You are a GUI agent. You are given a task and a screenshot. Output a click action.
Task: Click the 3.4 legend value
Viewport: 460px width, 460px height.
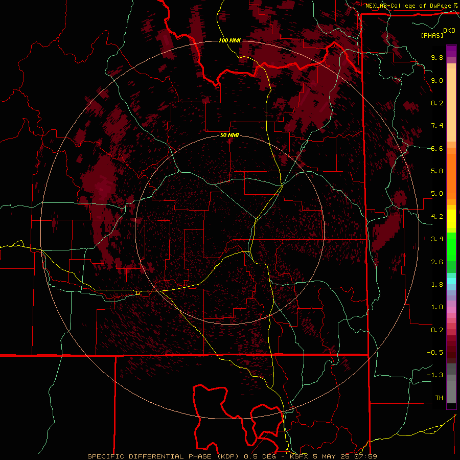pyautogui.click(x=437, y=239)
